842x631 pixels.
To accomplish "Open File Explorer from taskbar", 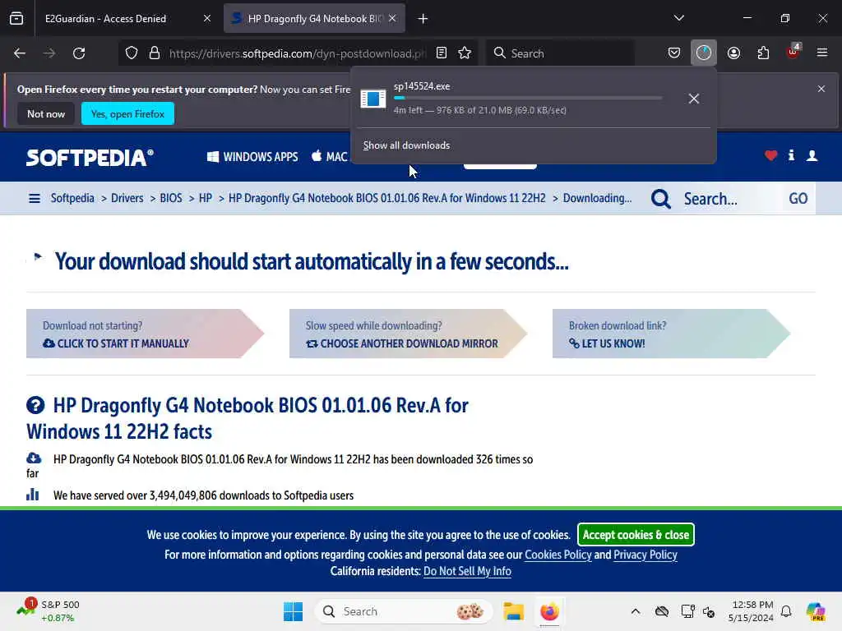I will pyautogui.click(x=513, y=611).
